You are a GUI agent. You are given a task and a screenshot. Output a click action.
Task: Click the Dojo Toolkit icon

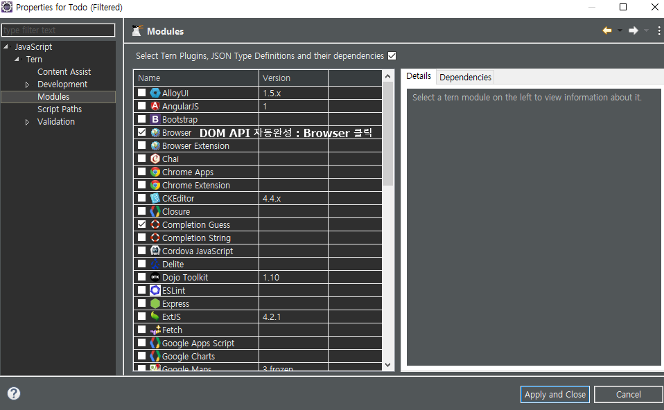[x=155, y=277]
